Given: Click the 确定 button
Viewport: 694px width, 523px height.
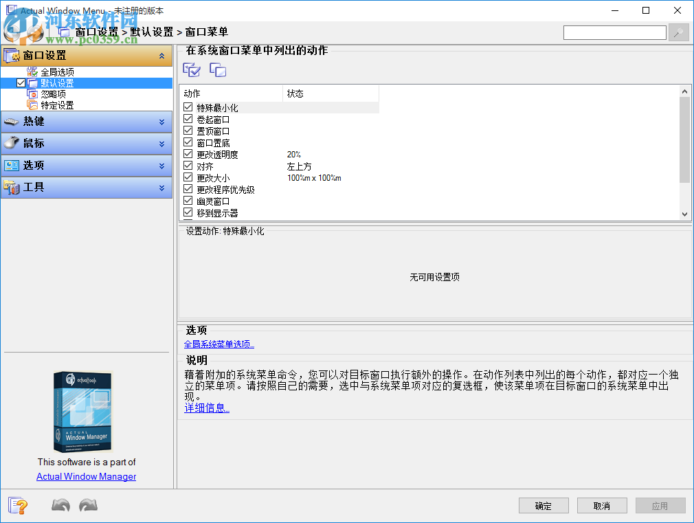Looking at the screenshot, I should pos(543,505).
